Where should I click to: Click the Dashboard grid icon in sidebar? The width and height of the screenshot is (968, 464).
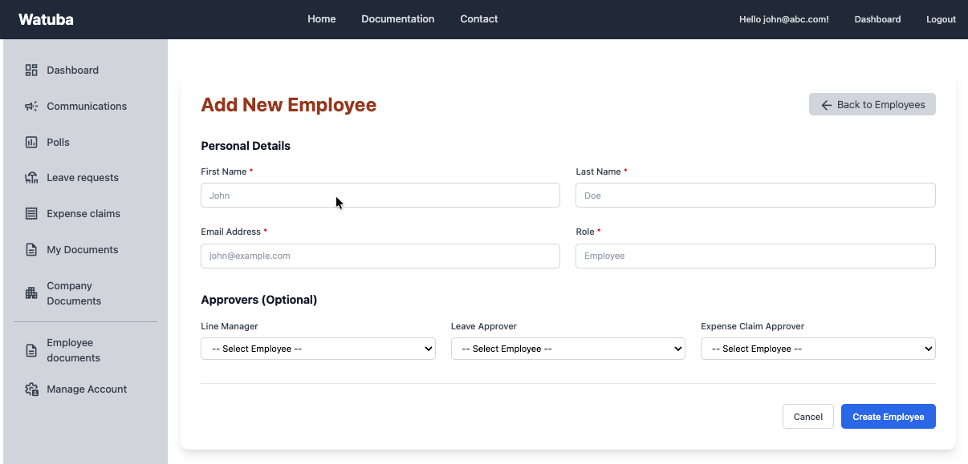(31, 70)
